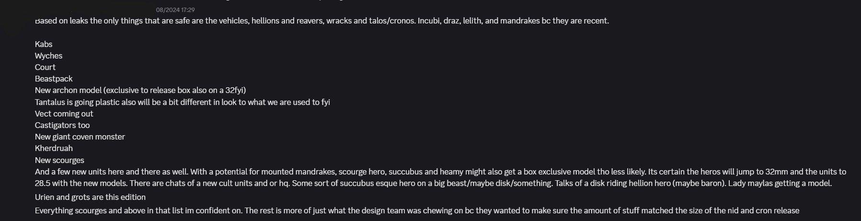Click the line starting 'Based on leaks'
Viewport: 861px width, 221px height.
(x=322, y=21)
